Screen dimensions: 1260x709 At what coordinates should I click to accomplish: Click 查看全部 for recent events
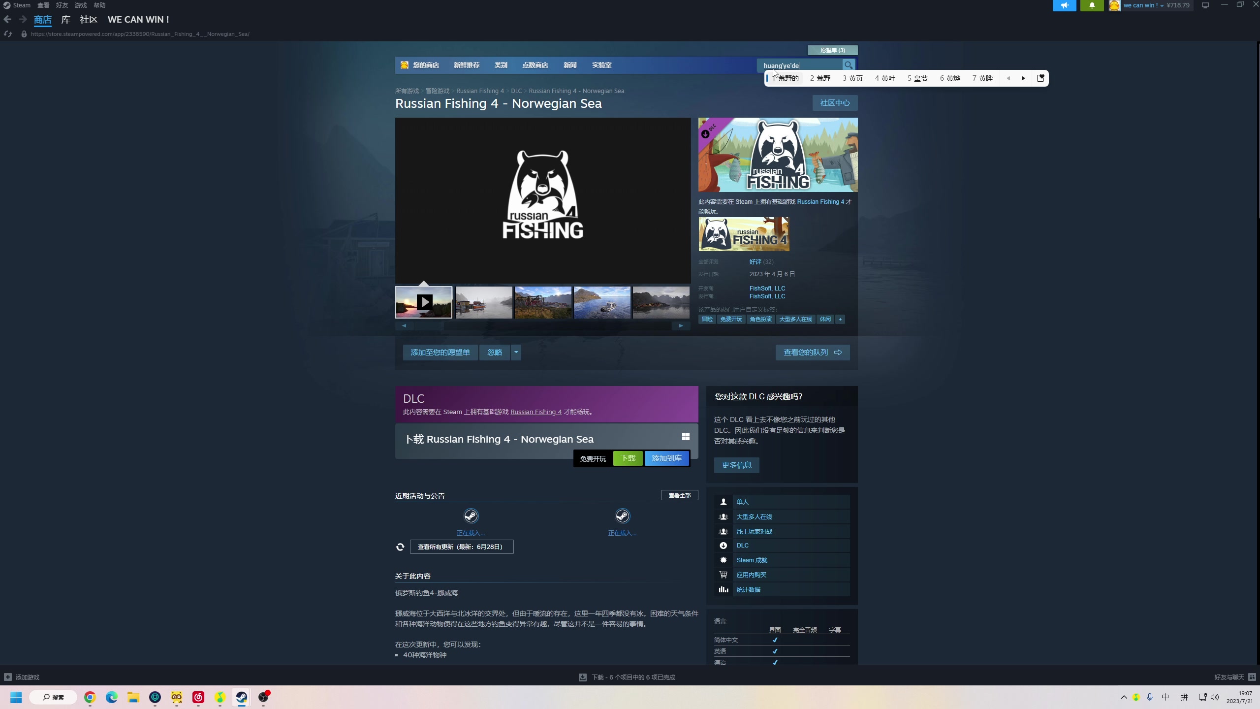[679, 495]
